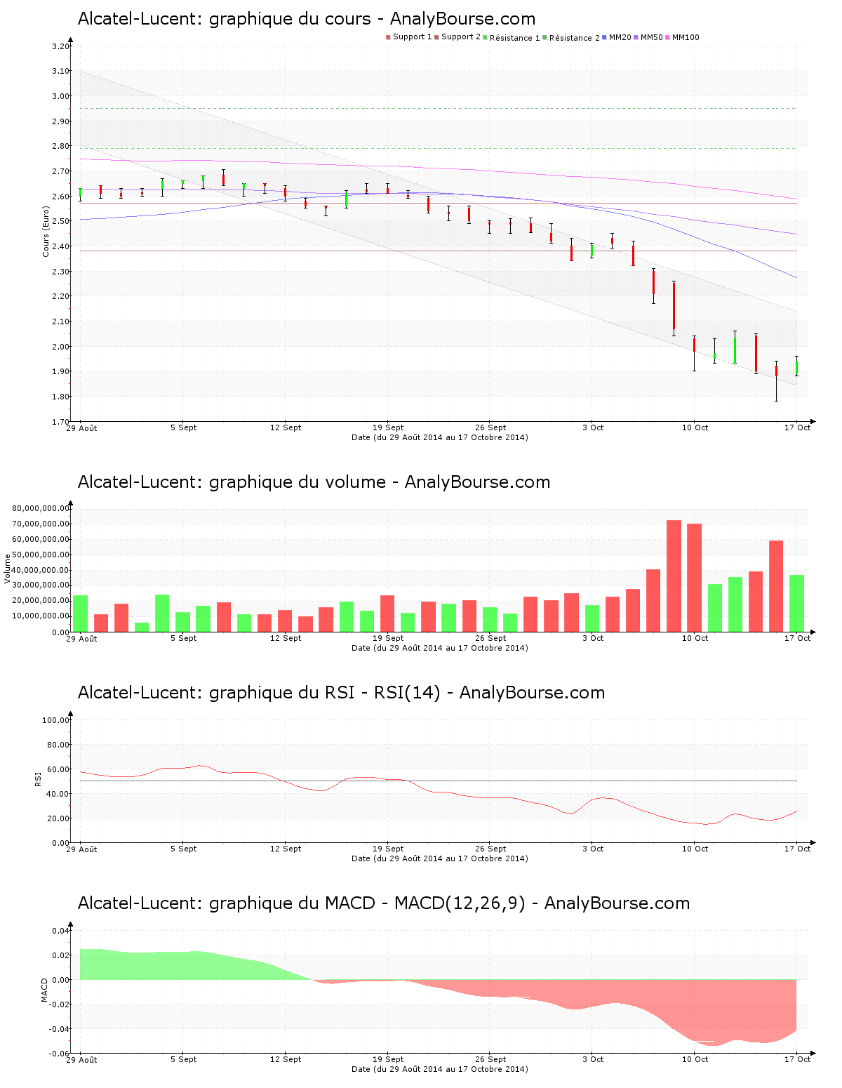Select the Support 2 legend label
This screenshot has height=1088, width=842.
pos(461,37)
